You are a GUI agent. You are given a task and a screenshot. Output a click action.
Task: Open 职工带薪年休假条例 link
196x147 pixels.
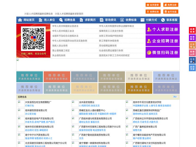click(x=109, y=41)
